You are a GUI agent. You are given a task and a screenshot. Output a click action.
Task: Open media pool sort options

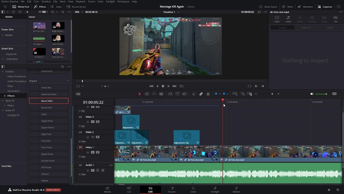62,12
